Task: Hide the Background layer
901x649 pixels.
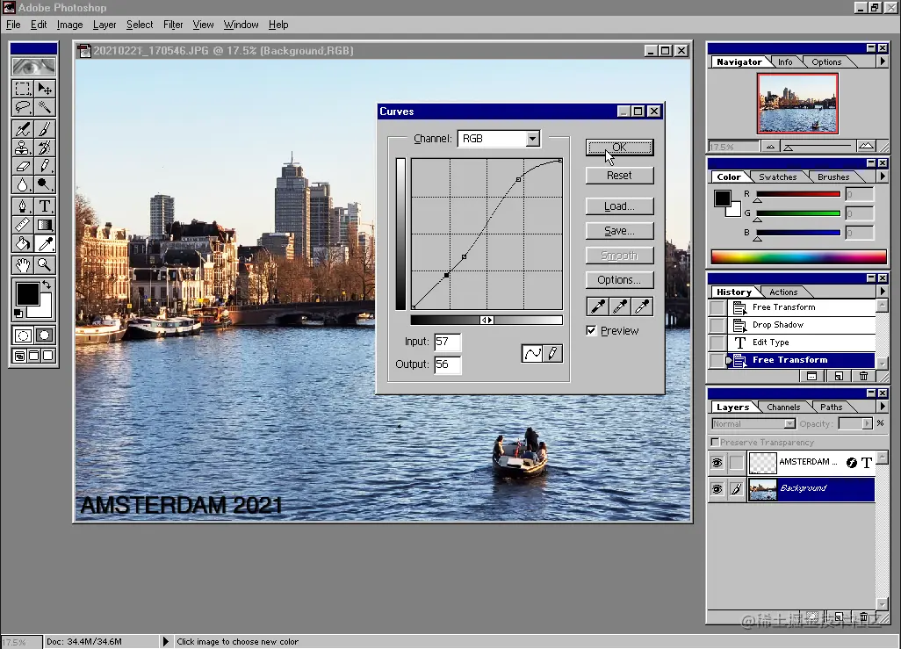Action: 717,489
